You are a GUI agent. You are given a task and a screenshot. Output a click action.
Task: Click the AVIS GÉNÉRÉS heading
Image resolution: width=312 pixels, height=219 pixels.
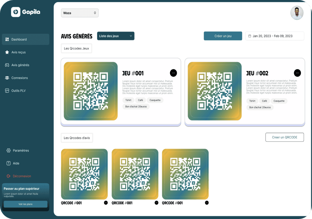click(x=77, y=36)
